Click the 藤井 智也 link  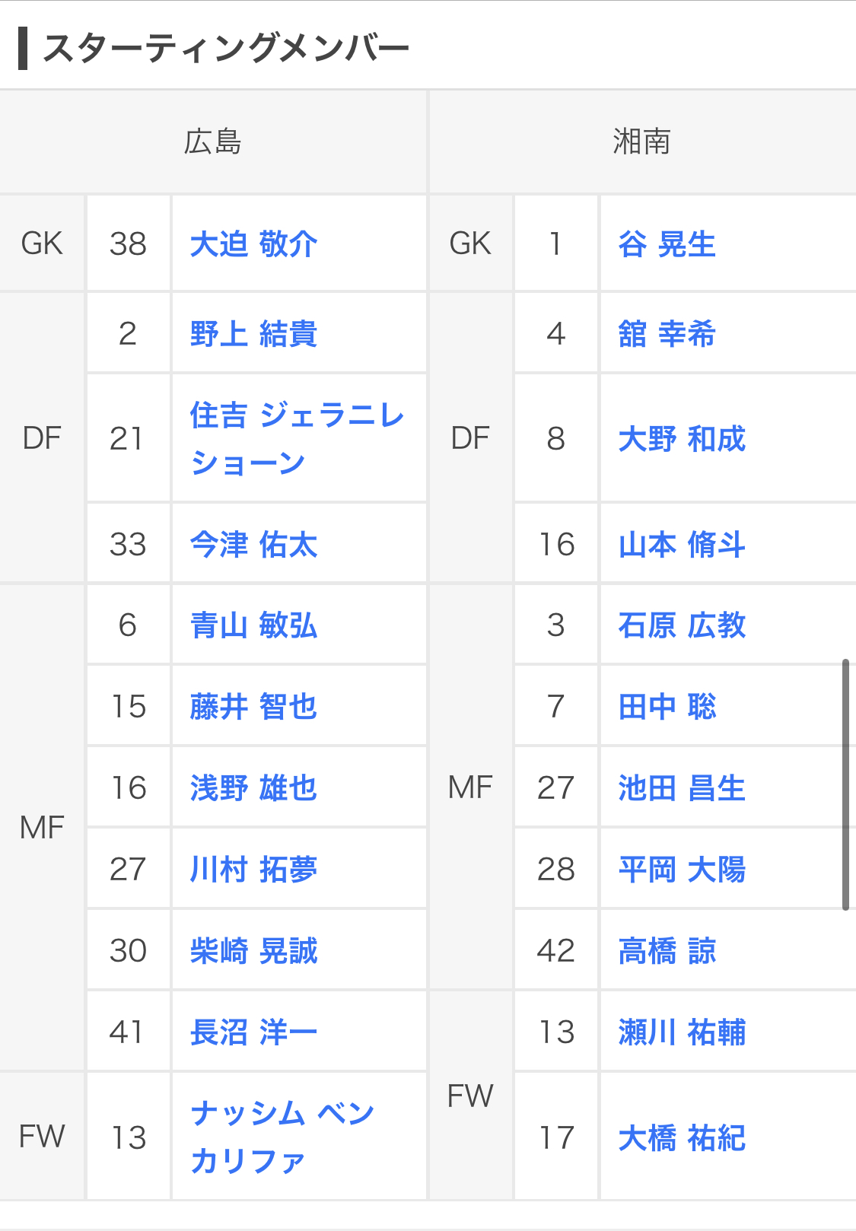point(253,707)
